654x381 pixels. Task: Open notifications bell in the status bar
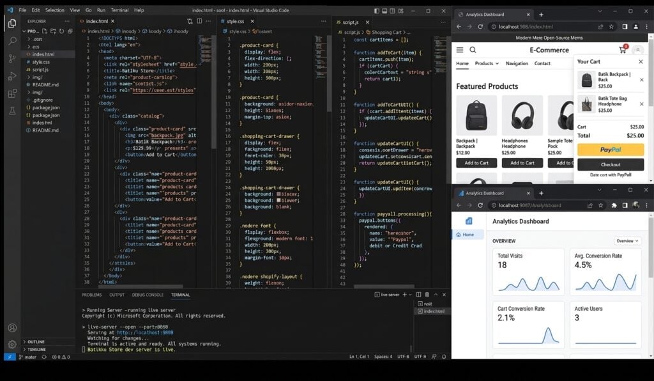444,357
